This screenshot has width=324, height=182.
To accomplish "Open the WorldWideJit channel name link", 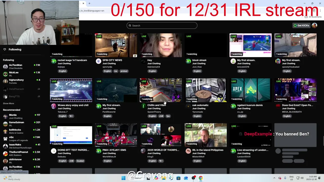I will point(109,157).
